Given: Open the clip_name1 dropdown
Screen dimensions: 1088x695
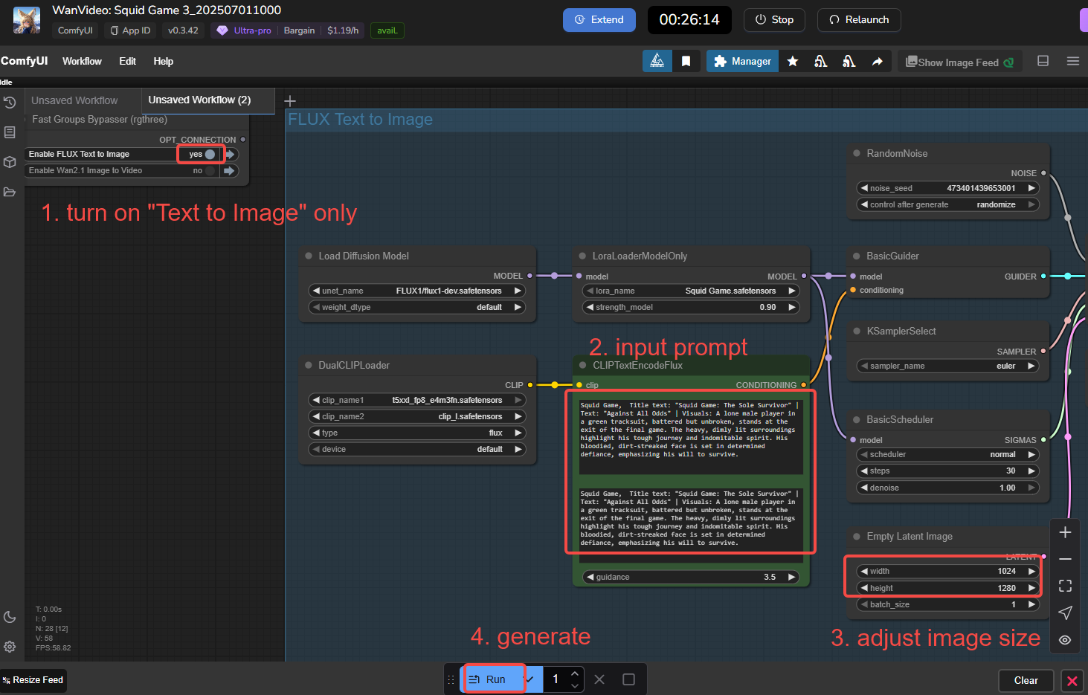Looking at the screenshot, I should point(417,400).
